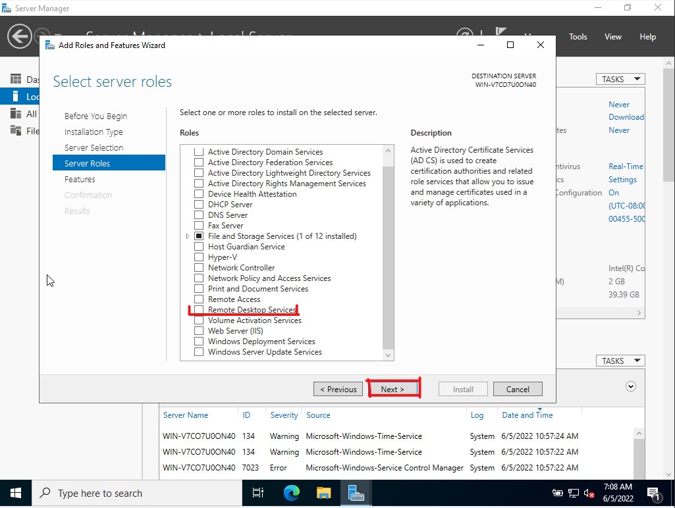The image size is (675, 508).
Task: Launch Microsoft Edge from taskbar
Action: coord(292,493)
